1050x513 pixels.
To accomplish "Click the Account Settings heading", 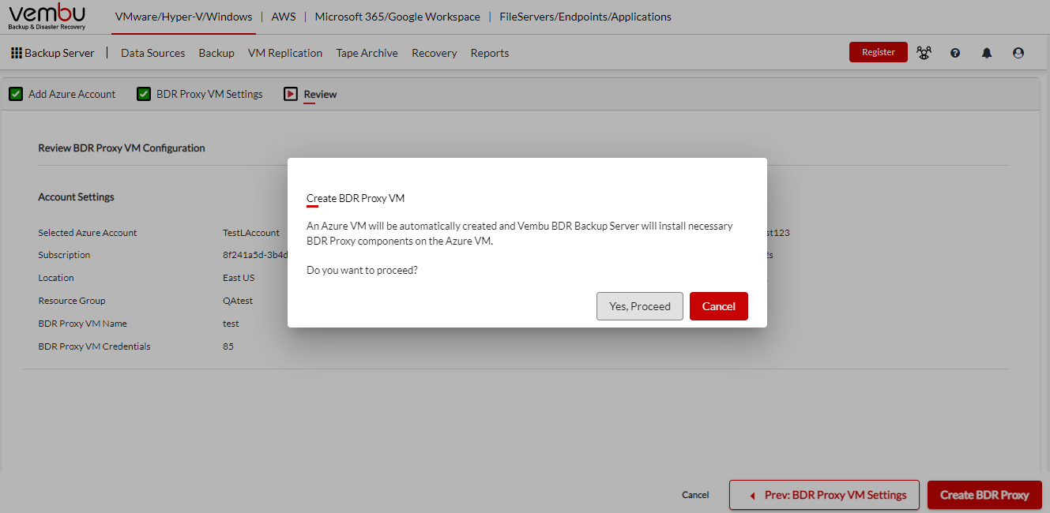I will point(76,197).
